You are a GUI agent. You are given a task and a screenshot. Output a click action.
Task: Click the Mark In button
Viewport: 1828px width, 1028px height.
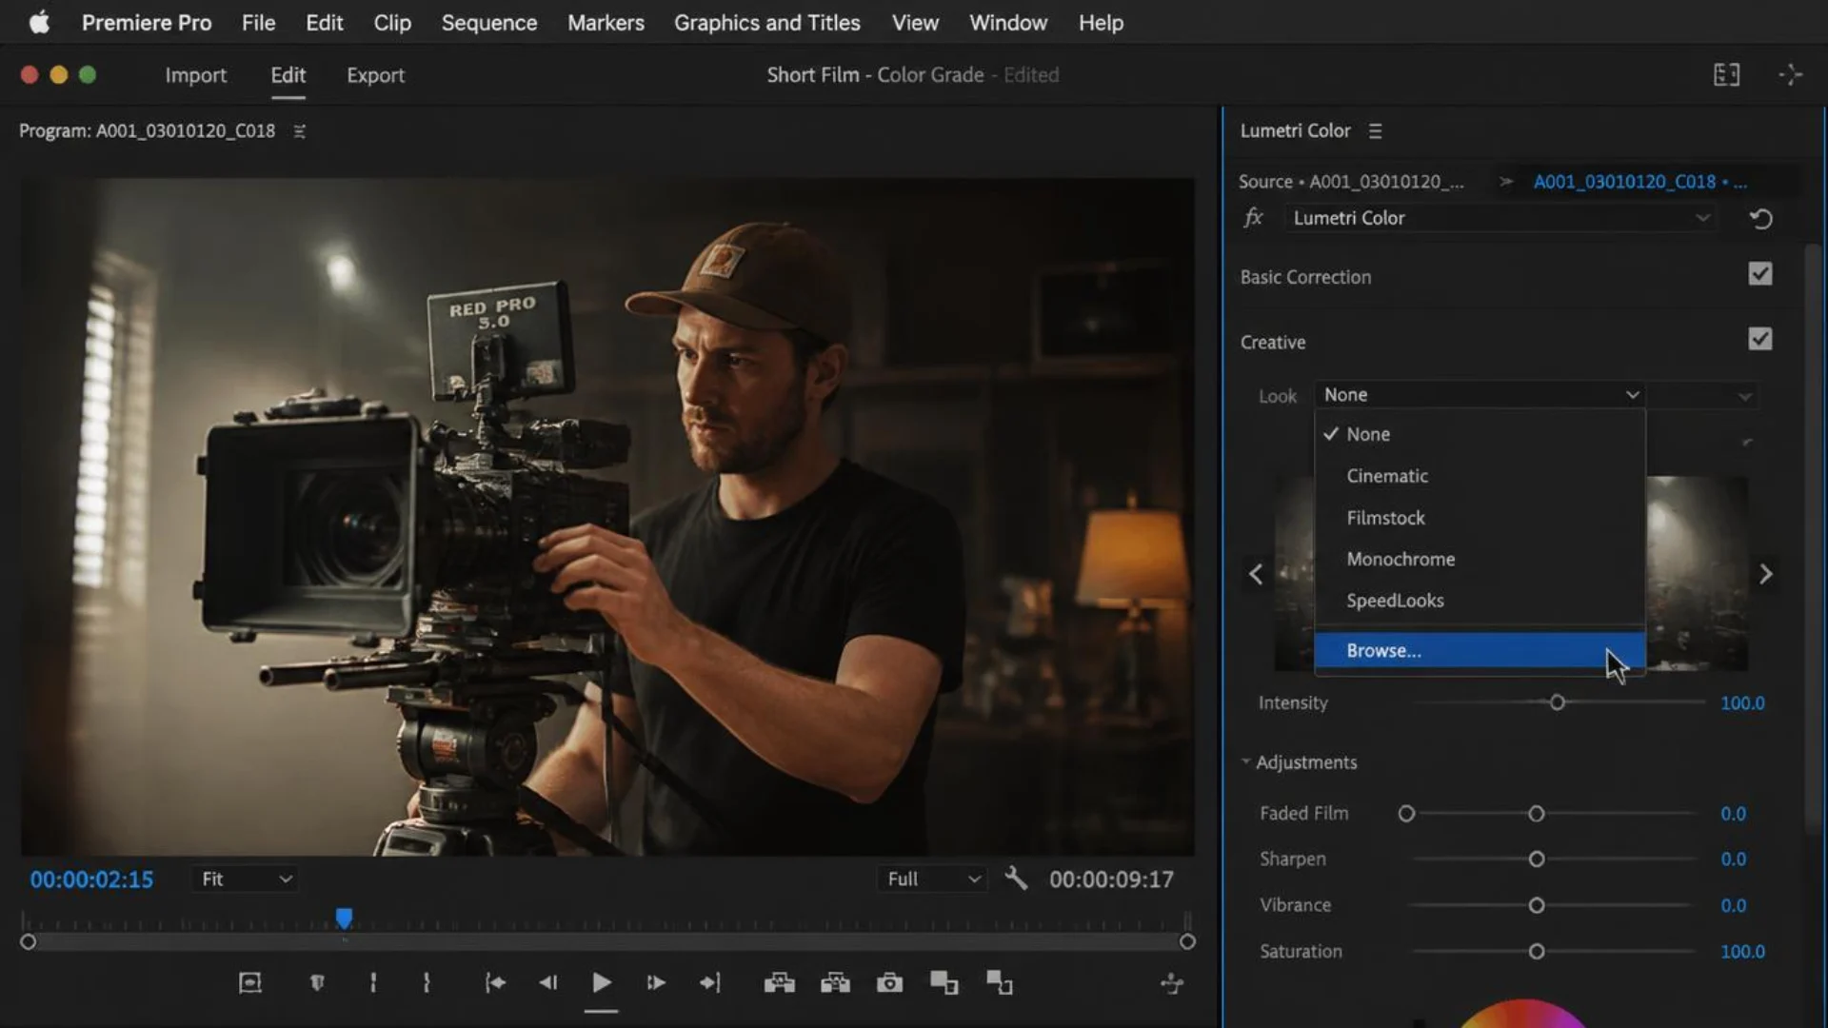pos(373,983)
